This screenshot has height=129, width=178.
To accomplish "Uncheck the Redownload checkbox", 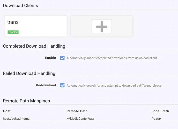I will pos(62,85).
